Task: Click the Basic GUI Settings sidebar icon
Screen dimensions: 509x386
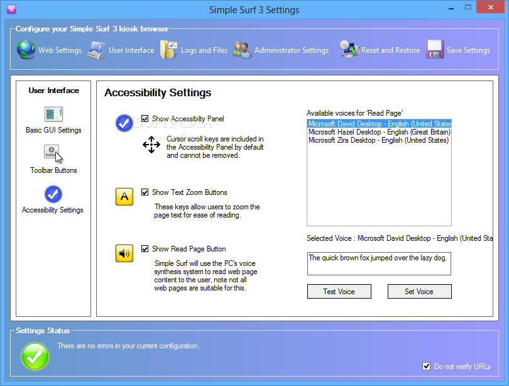Action: (x=53, y=114)
